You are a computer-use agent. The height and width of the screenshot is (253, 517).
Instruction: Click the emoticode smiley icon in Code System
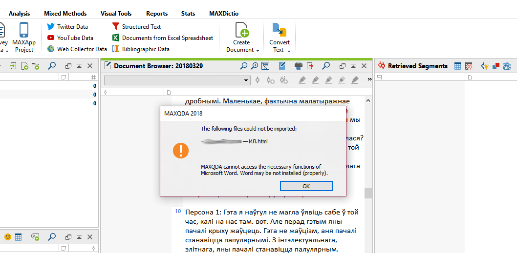point(8,236)
